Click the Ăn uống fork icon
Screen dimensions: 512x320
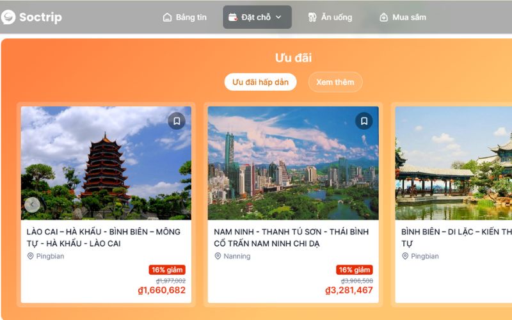point(312,17)
